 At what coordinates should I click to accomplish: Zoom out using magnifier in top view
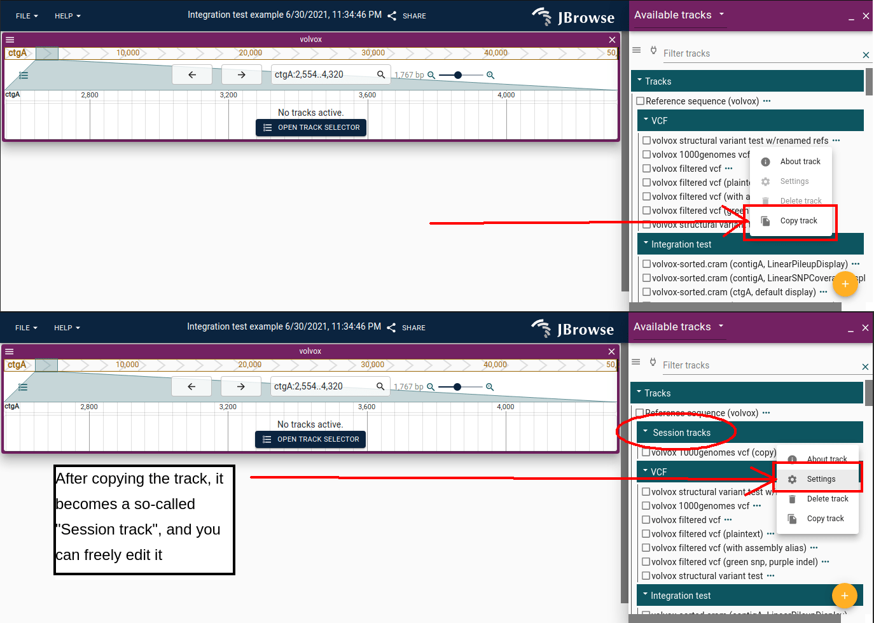click(431, 75)
